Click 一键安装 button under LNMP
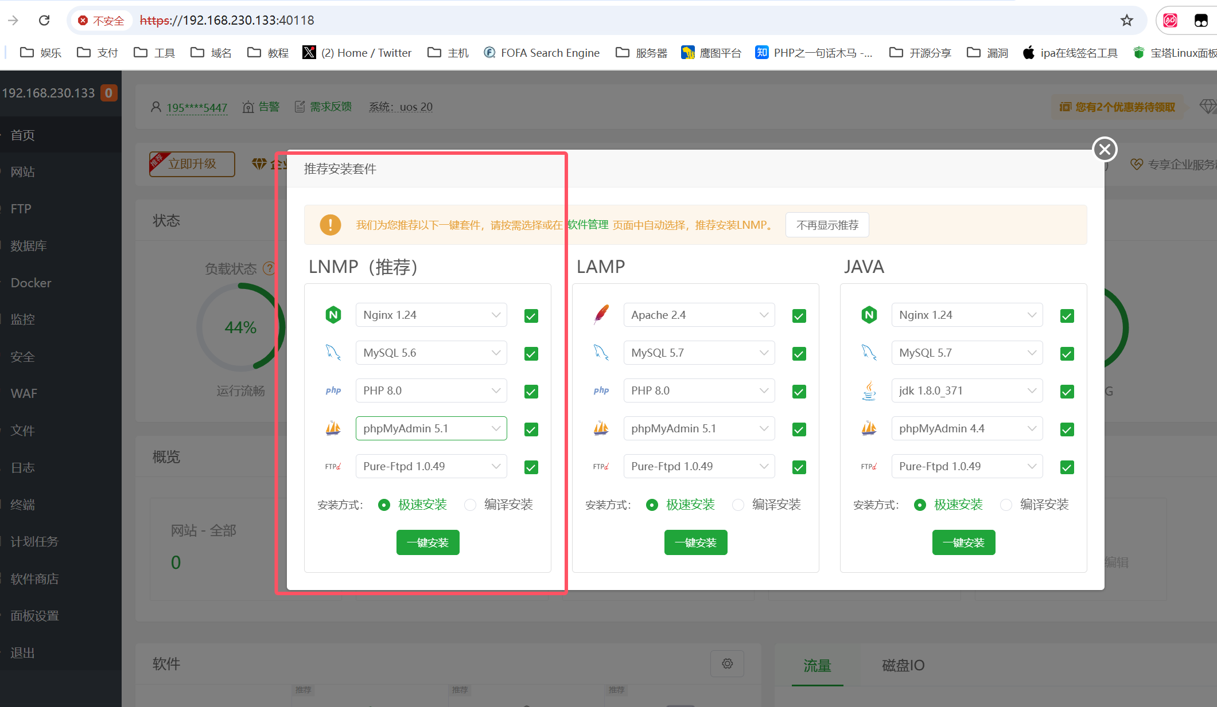 [x=427, y=542]
